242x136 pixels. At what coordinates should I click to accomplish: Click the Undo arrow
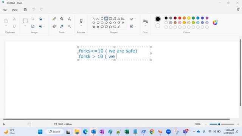click(x=34, y=9)
